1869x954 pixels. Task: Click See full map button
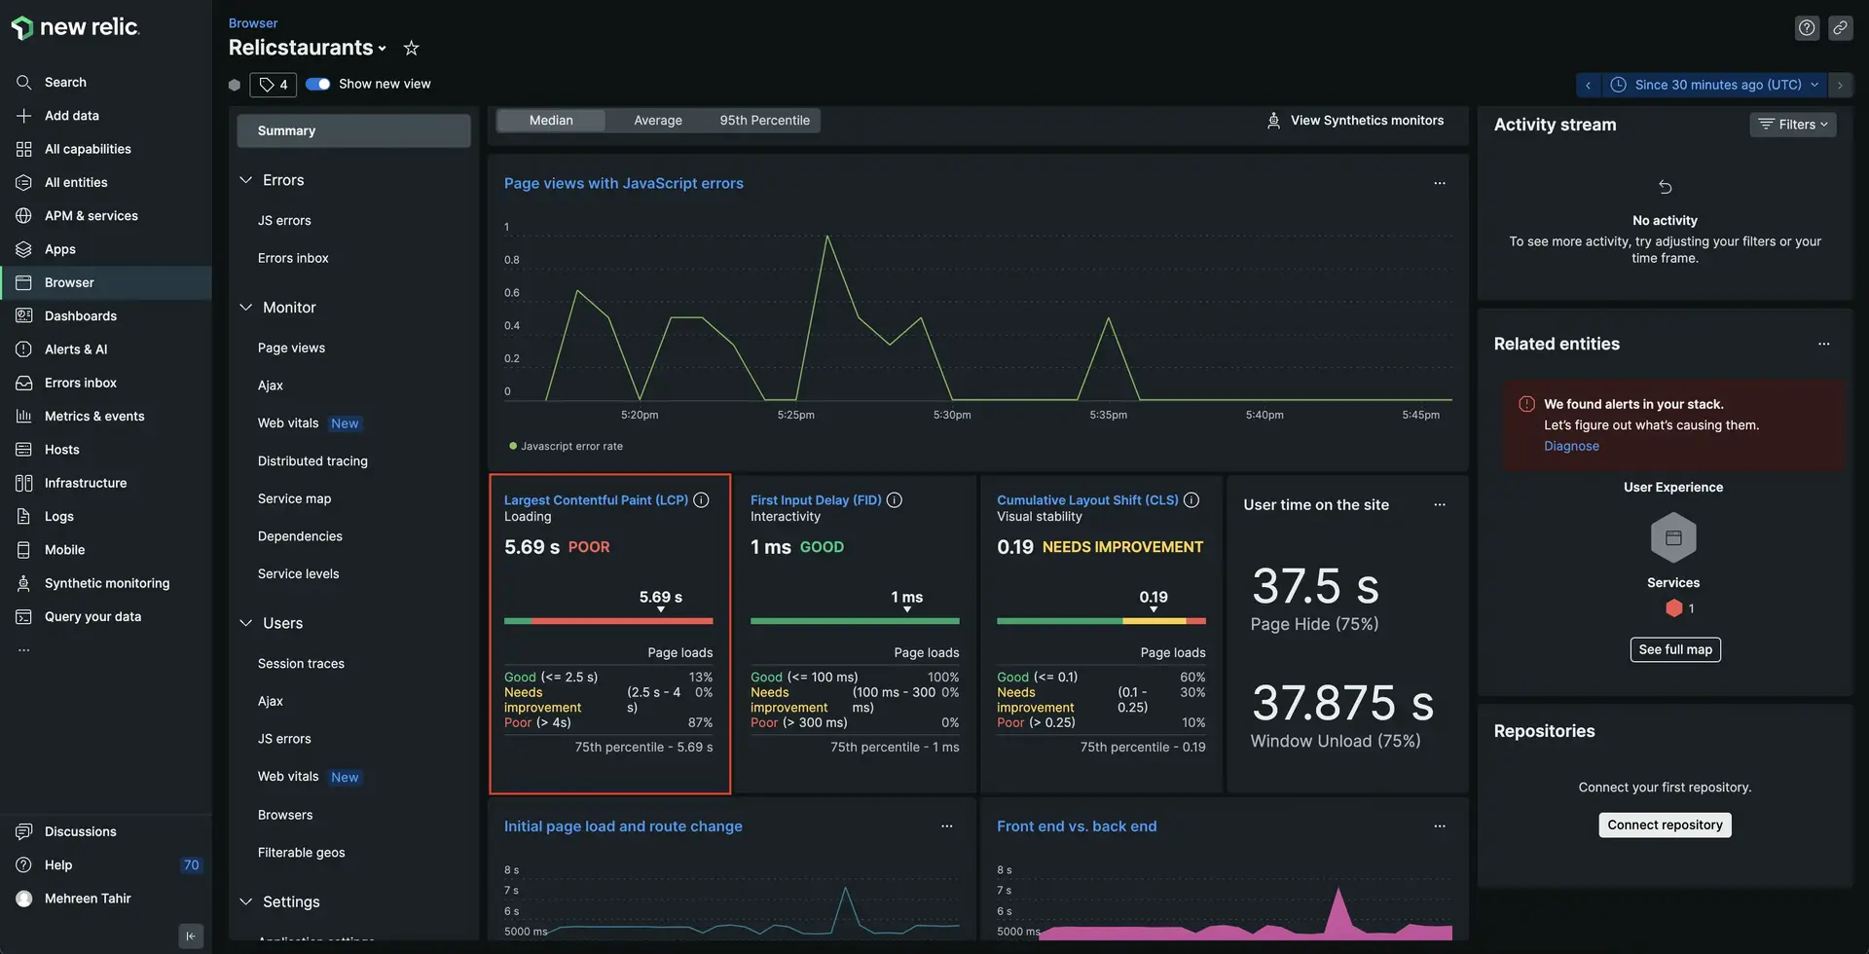1675,649
